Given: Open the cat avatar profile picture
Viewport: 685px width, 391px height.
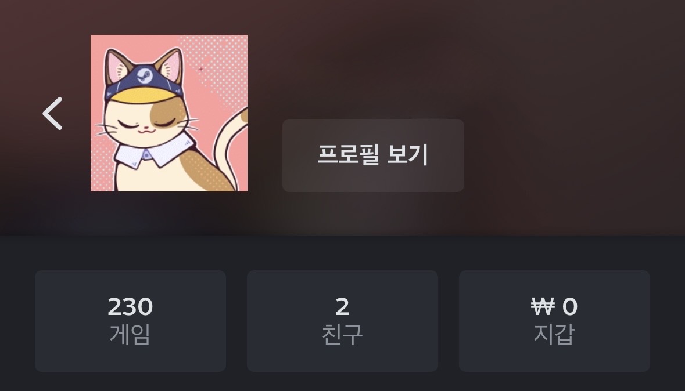Looking at the screenshot, I should pos(169,113).
